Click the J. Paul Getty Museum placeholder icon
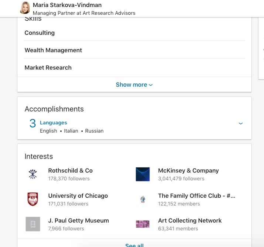Image resolution: width=264 pixels, height=247 pixels. pos(33,224)
